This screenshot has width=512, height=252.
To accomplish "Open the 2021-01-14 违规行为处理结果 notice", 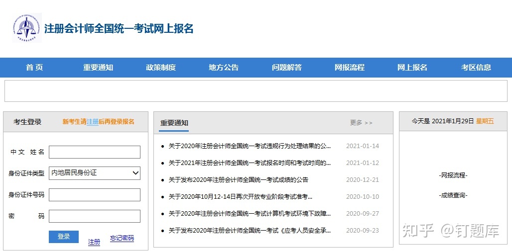I will click(250, 146).
